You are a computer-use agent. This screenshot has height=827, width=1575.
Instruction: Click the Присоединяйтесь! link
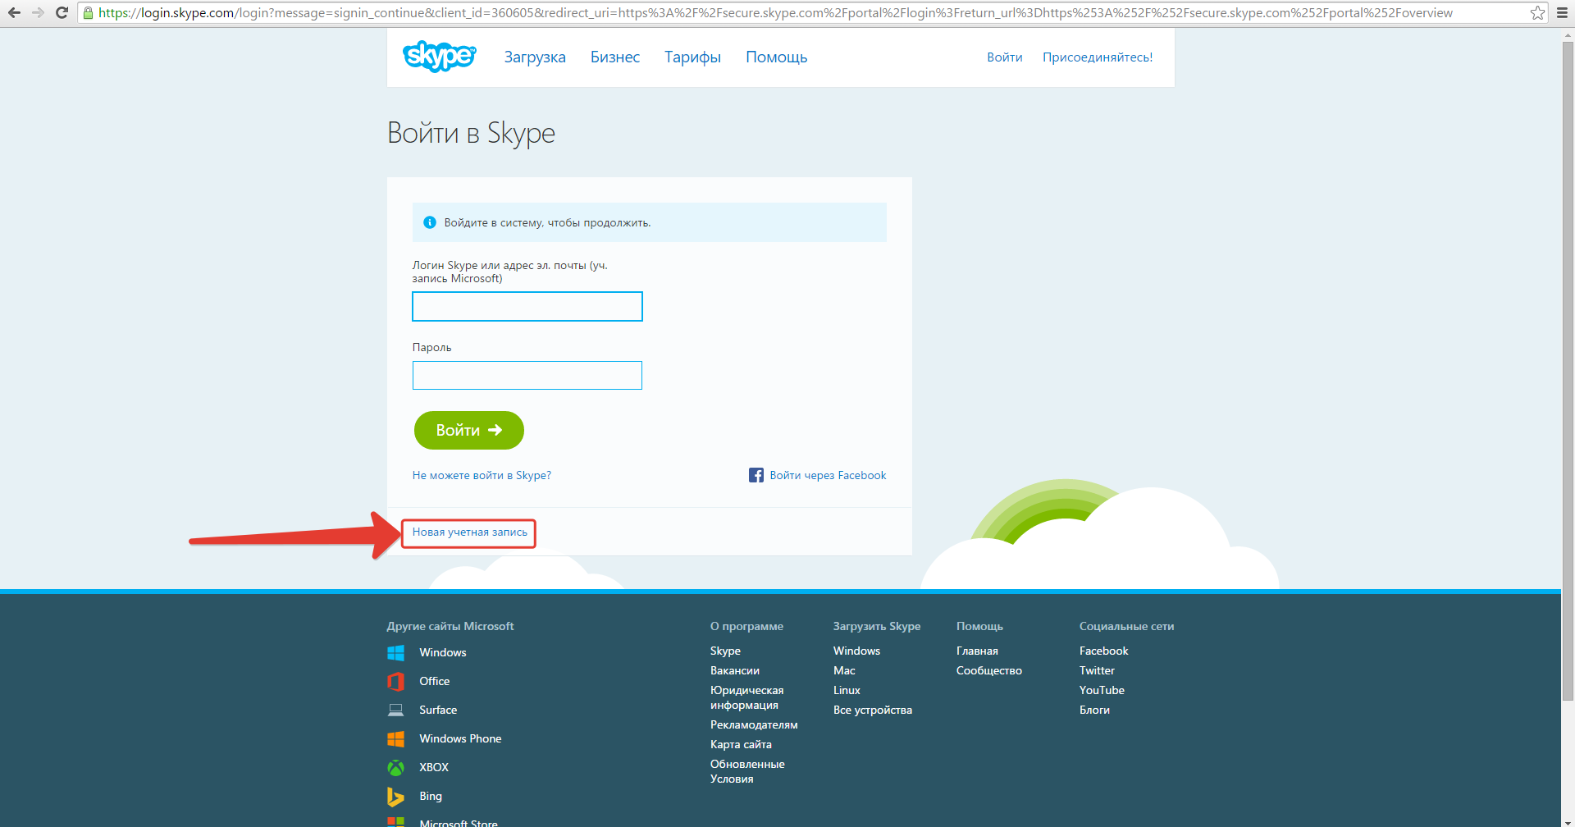pyautogui.click(x=1098, y=57)
